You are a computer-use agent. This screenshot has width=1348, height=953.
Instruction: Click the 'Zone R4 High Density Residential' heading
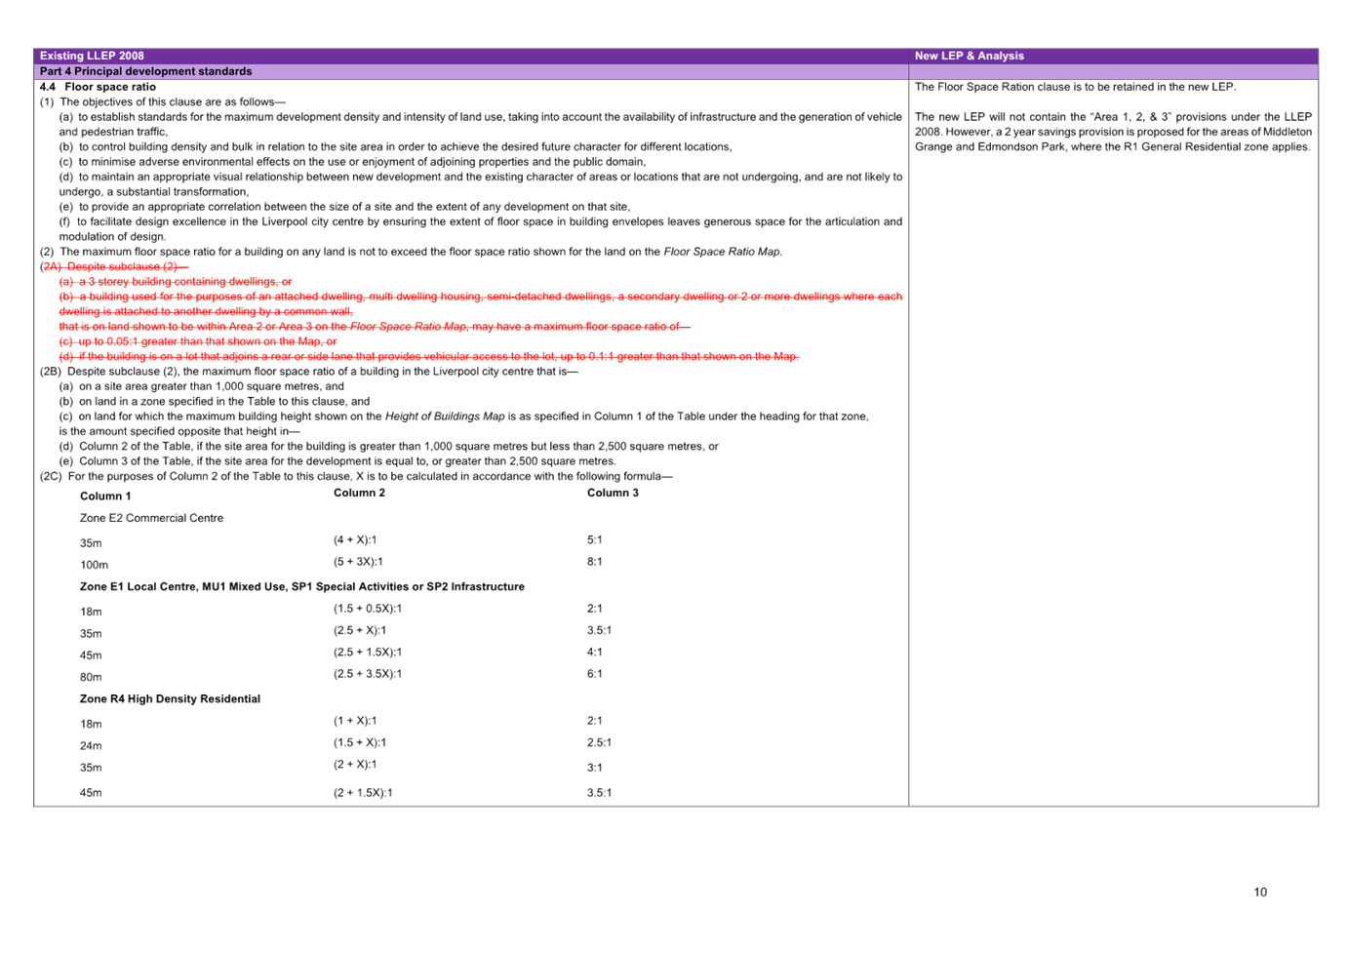[170, 699]
